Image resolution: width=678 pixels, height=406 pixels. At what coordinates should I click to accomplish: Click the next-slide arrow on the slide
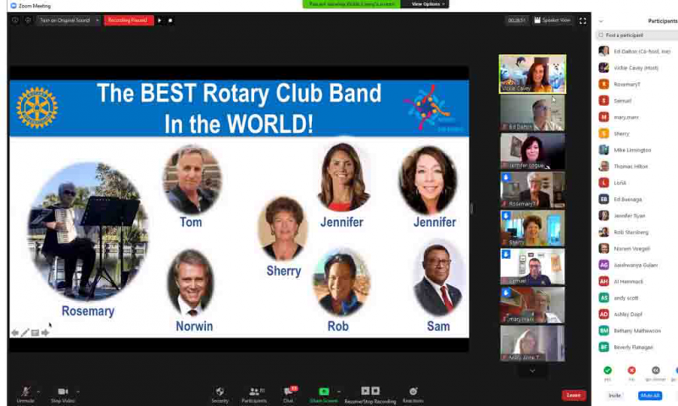coord(45,332)
